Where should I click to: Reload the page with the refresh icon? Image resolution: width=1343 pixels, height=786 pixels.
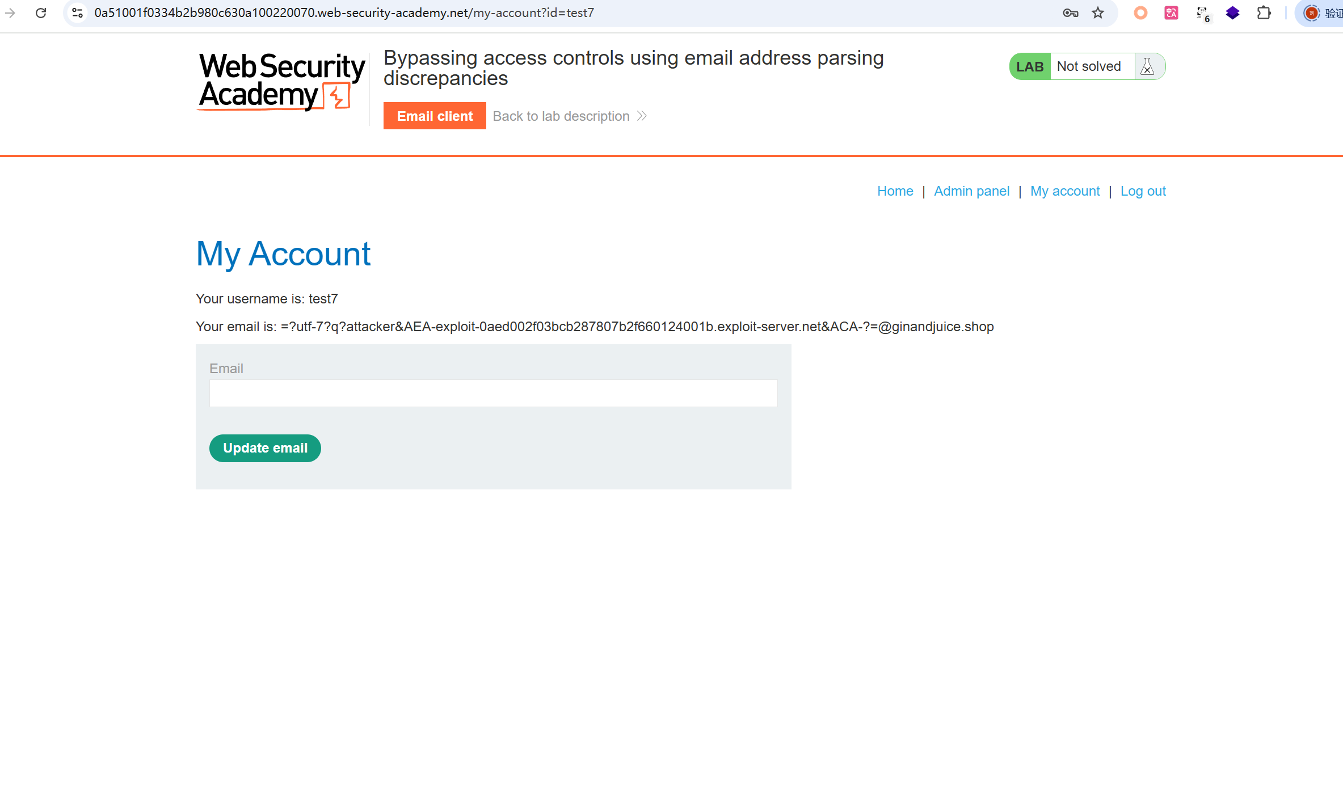click(x=41, y=12)
